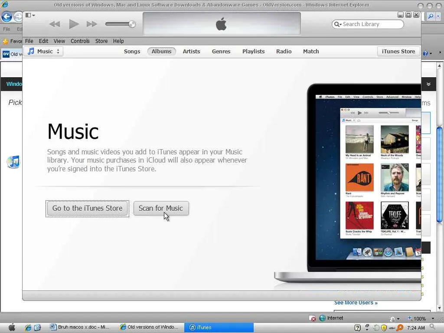Click the iTunes Store button in top bar
Viewport: 444px width, 333px height.
398,51
